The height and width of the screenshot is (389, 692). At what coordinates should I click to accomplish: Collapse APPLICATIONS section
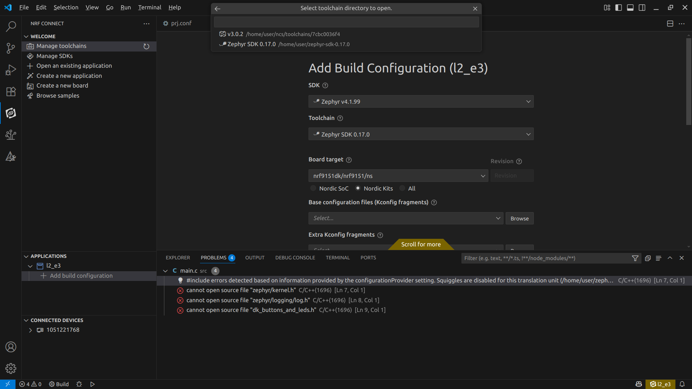[x=26, y=256]
